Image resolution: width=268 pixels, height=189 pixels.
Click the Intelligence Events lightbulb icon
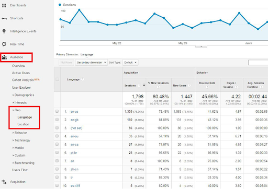[x=4, y=31]
